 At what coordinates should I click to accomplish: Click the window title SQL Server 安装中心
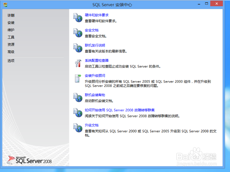pos(112,5)
